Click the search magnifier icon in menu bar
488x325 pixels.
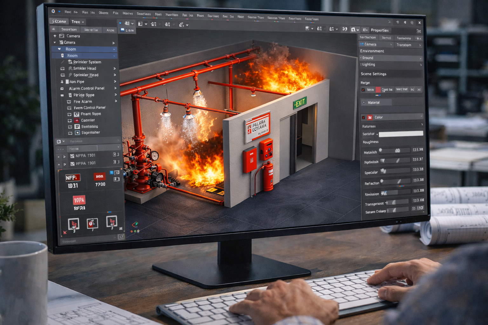pyautogui.click(x=53, y=11)
